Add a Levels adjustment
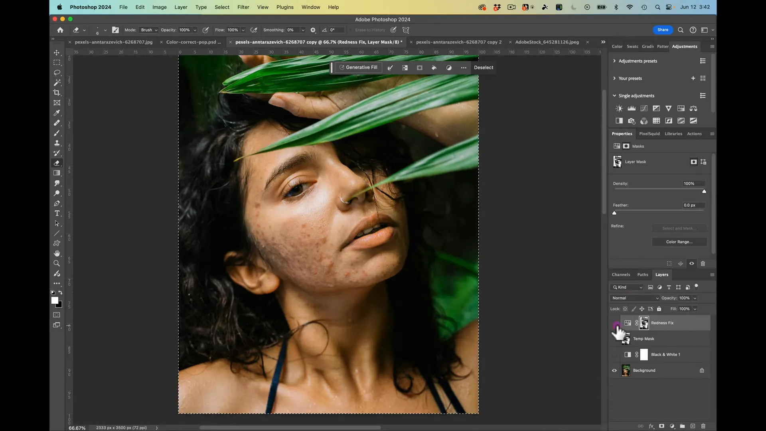Image resolution: width=766 pixels, height=431 pixels. point(632,108)
